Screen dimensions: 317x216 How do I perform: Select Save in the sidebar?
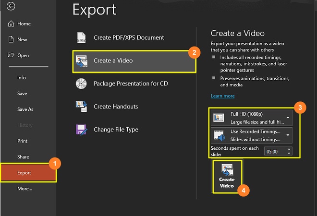tap(28, 93)
